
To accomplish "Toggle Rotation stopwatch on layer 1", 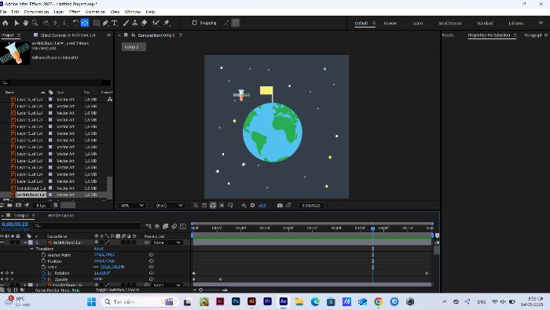I will (x=43, y=273).
